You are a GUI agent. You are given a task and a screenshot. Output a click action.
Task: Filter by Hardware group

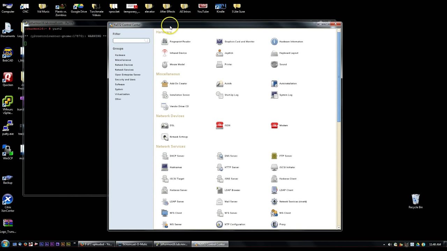(x=120, y=55)
